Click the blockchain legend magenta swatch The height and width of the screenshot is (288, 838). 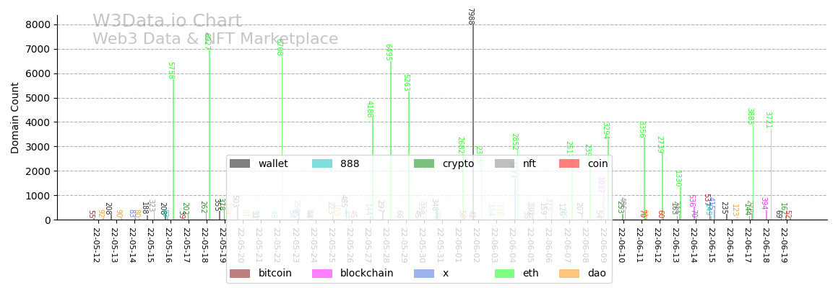click(x=322, y=274)
